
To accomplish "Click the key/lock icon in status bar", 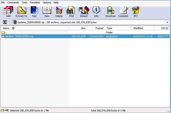I will click(7, 110).
